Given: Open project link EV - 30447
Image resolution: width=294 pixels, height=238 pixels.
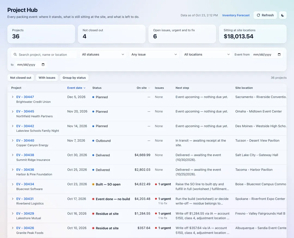Looking at the screenshot, I should (x=25, y=97).
